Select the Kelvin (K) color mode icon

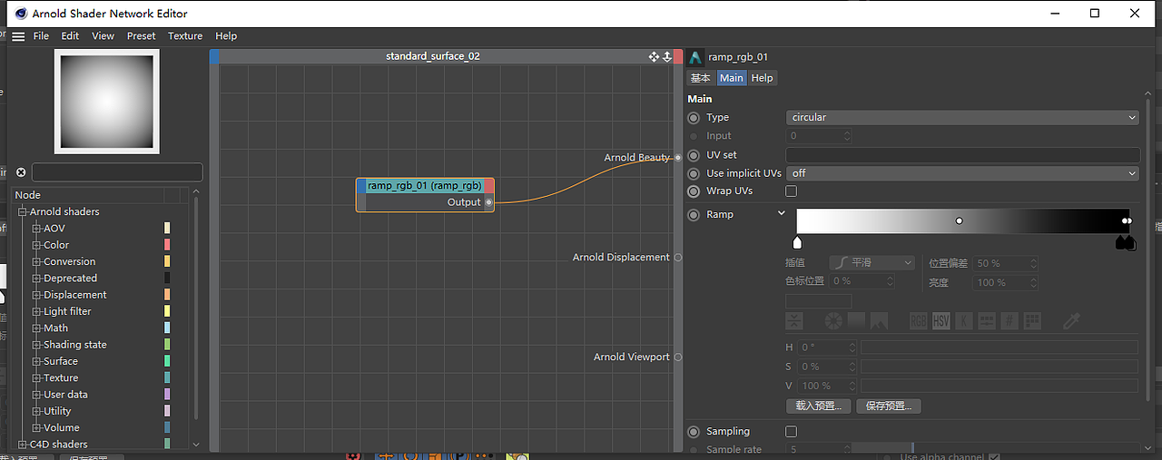coord(963,321)
